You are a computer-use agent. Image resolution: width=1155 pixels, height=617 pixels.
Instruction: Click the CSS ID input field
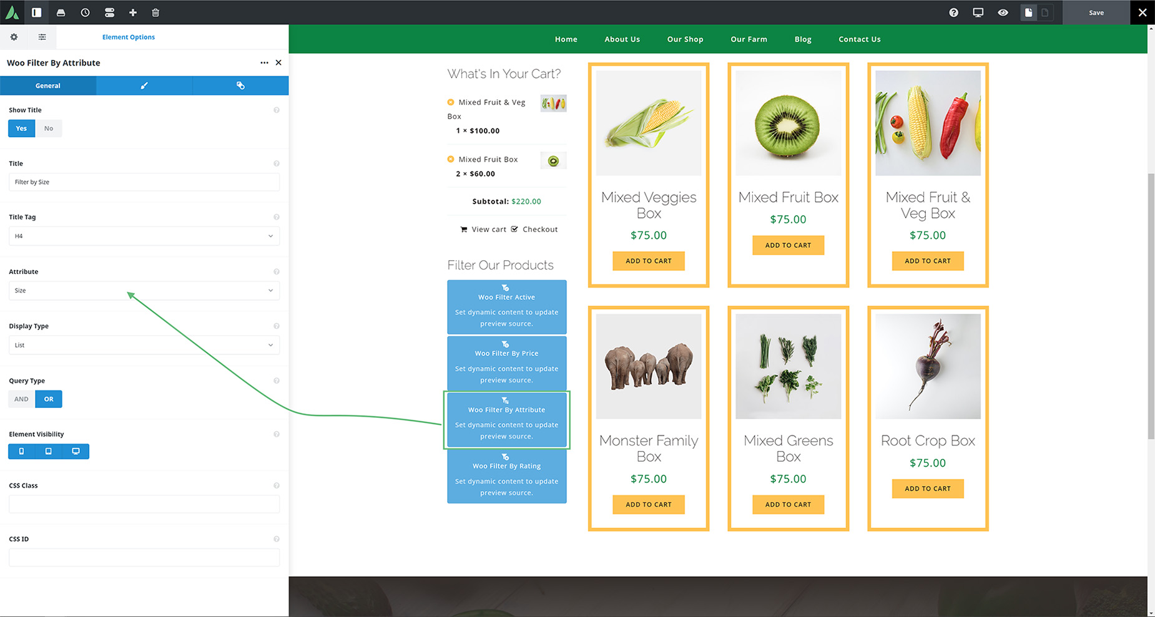pyautogui.click(x=144, y=558)
